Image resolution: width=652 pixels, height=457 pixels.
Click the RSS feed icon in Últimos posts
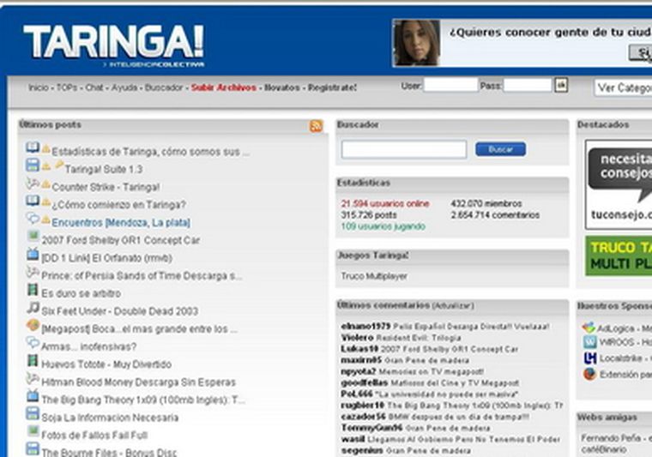(x=316, y=125)
